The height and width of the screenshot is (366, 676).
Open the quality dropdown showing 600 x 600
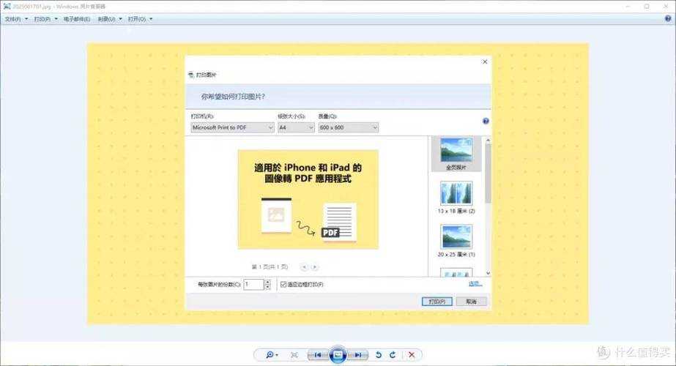(349, 127)
